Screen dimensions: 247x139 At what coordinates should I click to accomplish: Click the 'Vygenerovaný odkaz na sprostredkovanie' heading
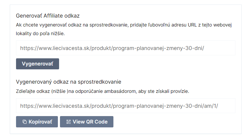(69, 82)
